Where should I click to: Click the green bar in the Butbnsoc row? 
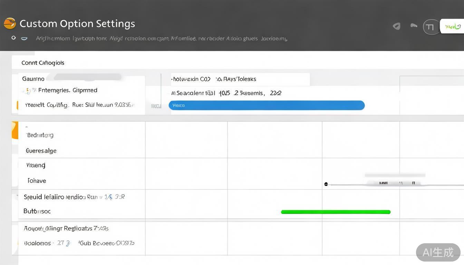336,212
